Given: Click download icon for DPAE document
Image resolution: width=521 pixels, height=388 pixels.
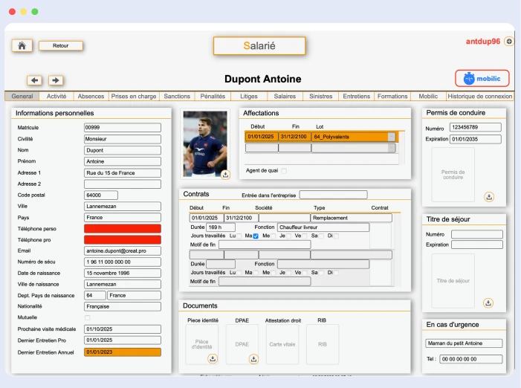Looking at the screenshot, I should [253, 358].
